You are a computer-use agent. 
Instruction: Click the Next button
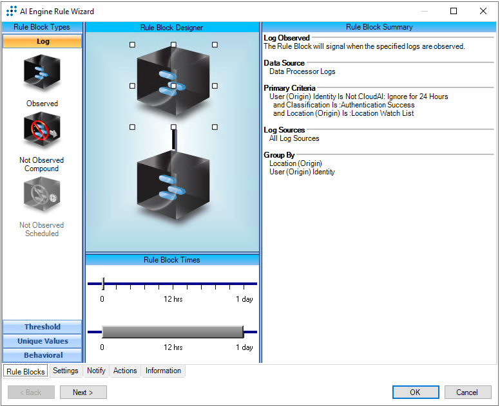(83, 392)
